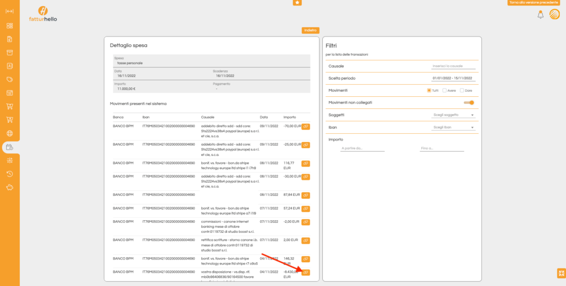Open the Scelta periodo date range
The image size is (566, 286).
453,78
